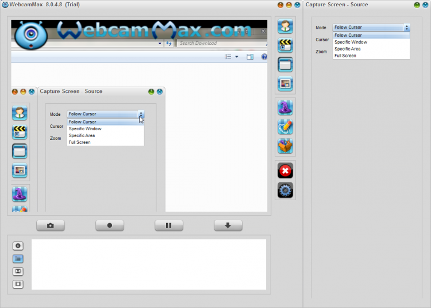Choose the screen capture source icon in right toolbar

(285, 64)
